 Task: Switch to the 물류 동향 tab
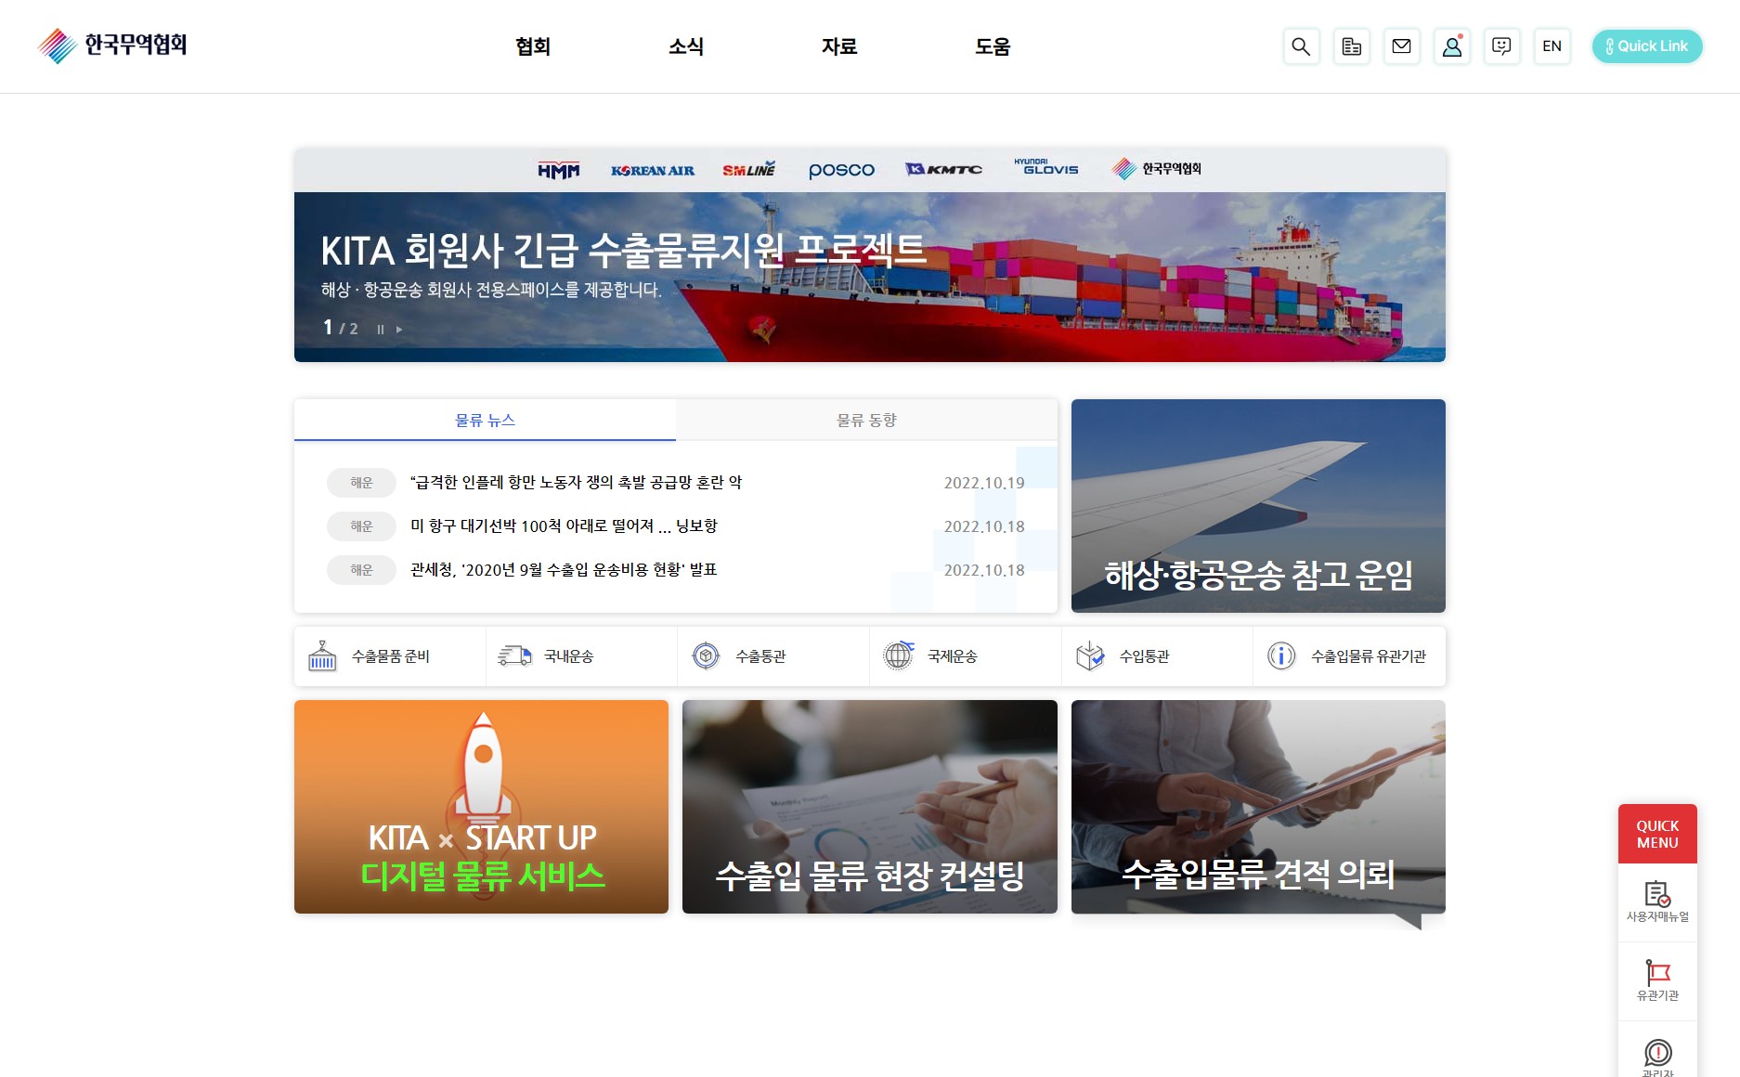pos(865,421)
